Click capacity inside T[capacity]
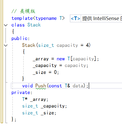Screen dimensions: 122x138 [x=83, y=59]
